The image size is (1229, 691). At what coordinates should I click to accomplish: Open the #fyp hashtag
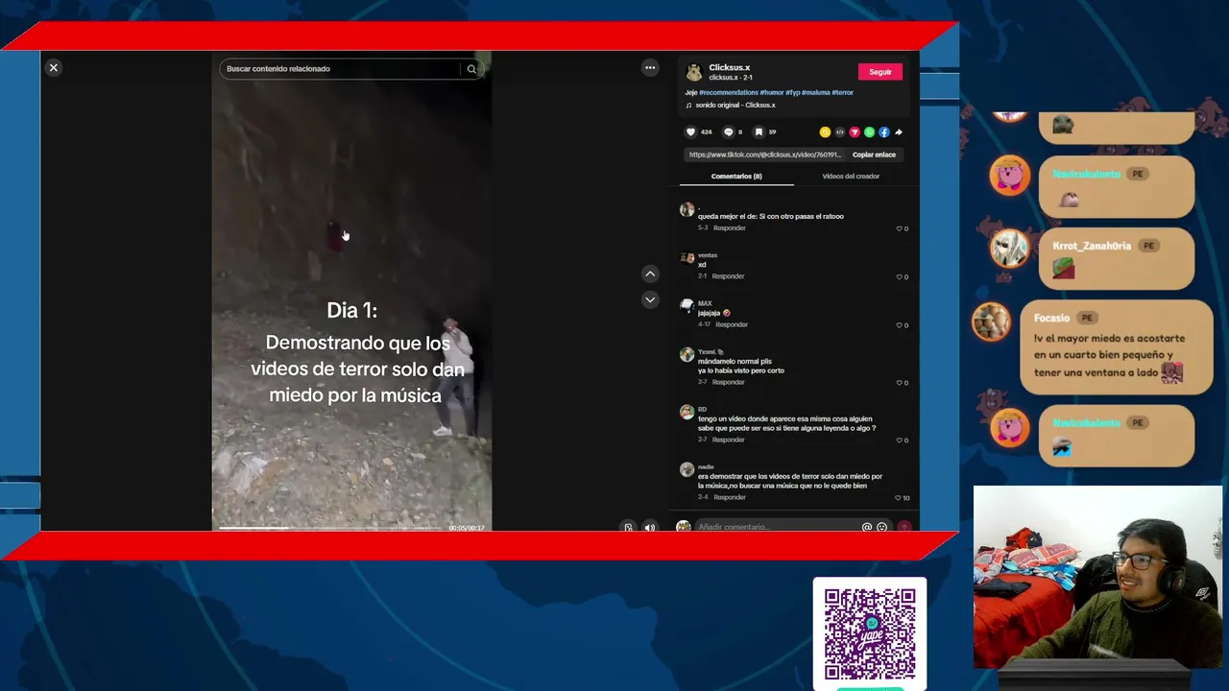click(793, 93)
